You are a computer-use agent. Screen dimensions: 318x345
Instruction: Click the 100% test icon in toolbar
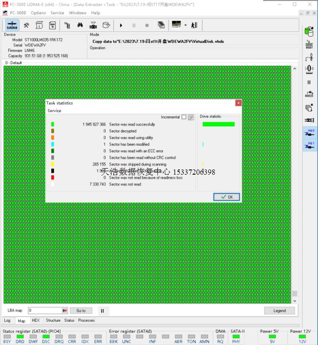pyautogui.click(x=52, y=25)
